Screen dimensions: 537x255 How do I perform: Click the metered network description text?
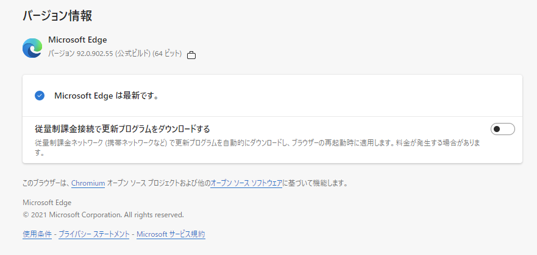point(257,148)
